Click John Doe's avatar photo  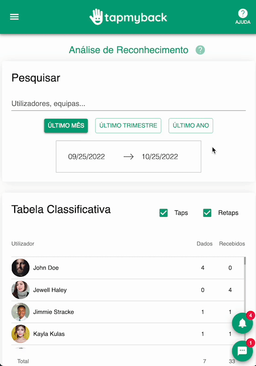click(x=21, y=268)
